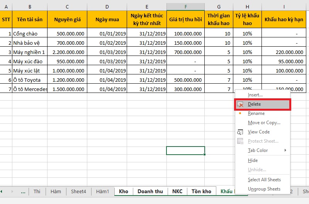This screenshot has height=204, width=309.
Task: Choose Move or Copy... option
Action: (264, 123)
